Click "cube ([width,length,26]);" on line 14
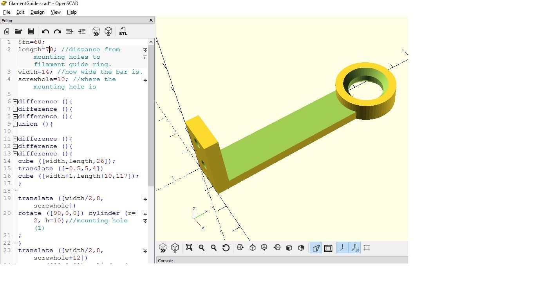Screen dimensions: 535x285 click(67, 161)
